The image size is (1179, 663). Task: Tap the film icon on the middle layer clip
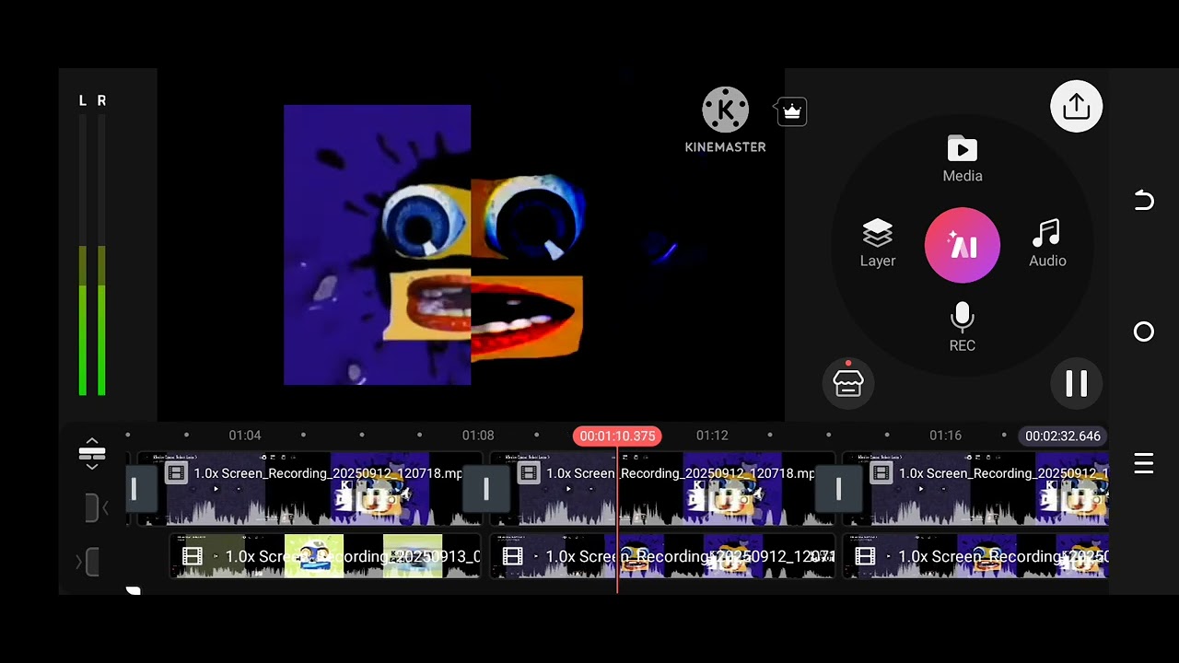513,556
